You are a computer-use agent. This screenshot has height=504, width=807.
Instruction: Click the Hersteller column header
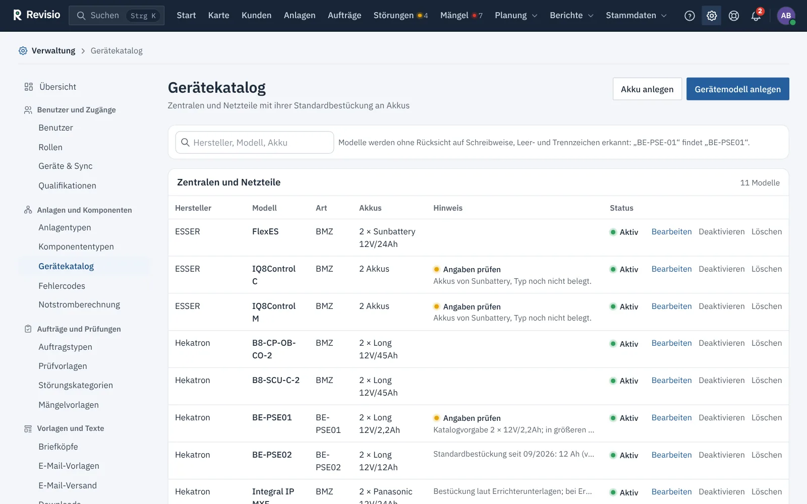(193, 208)
